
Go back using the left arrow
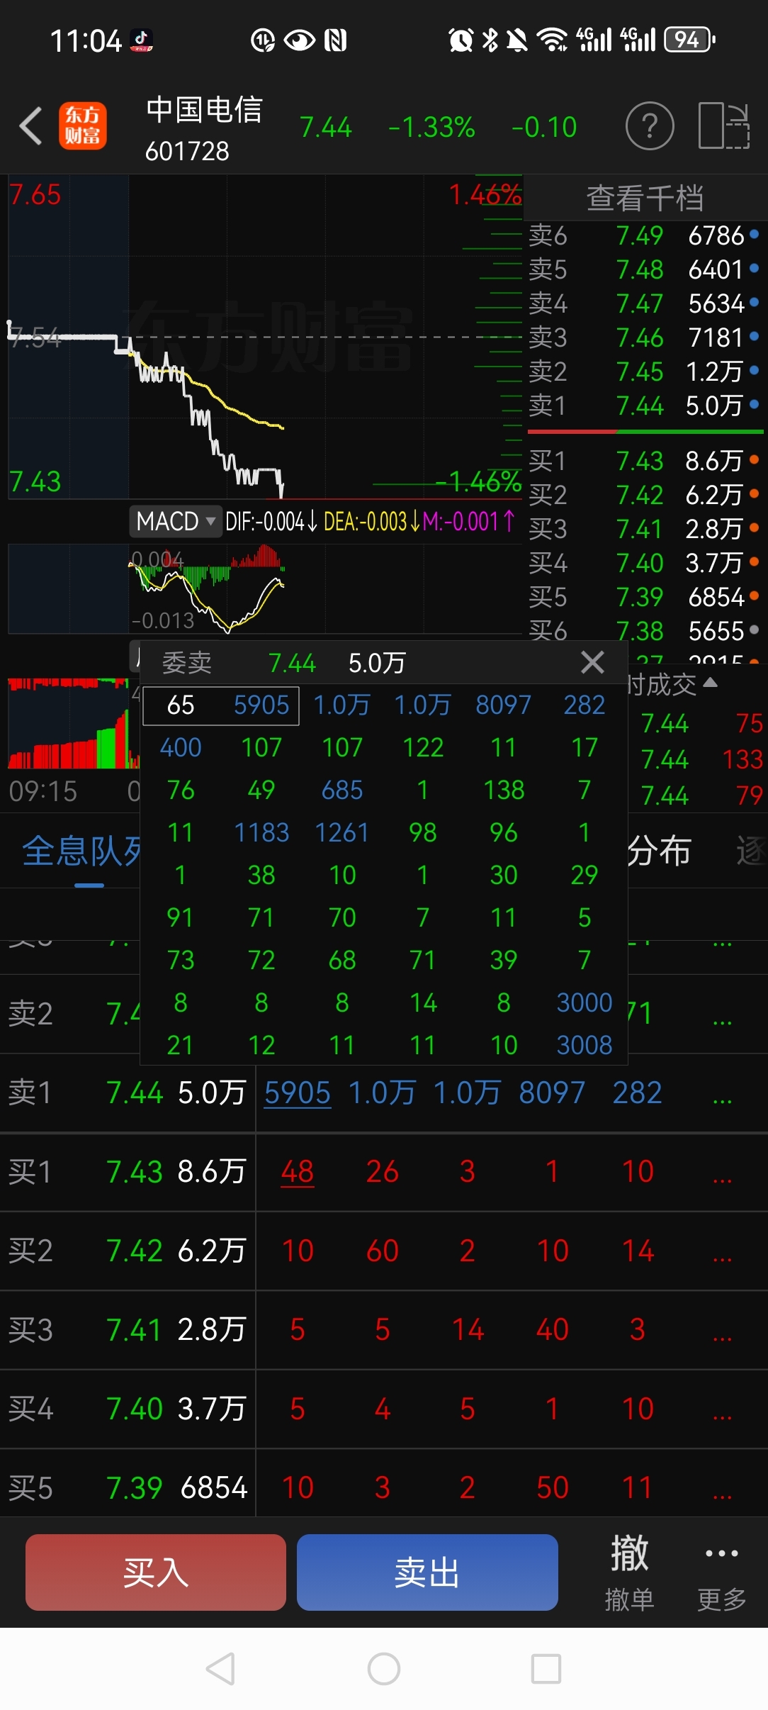pyautogui.click(x=30, y=126)
